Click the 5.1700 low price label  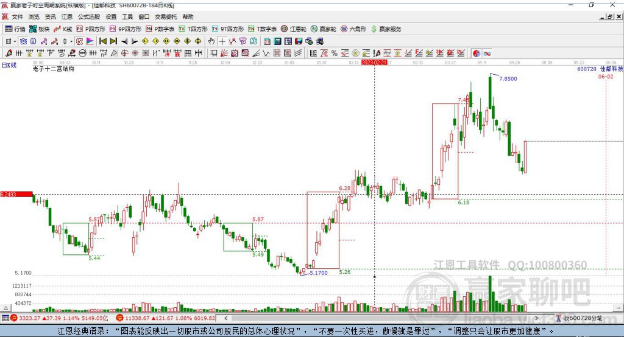pos(318,273)
